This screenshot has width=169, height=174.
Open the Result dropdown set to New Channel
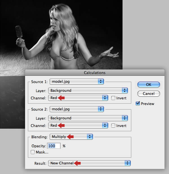(89, 163)
